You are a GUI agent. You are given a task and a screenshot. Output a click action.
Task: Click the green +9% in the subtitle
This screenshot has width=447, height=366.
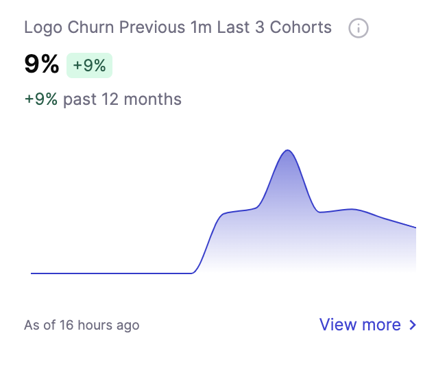point(41,99)
